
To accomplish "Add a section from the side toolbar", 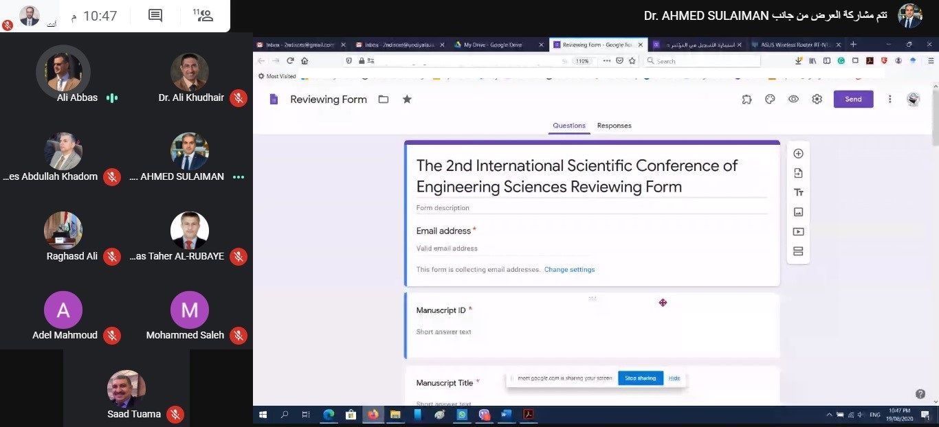I will pyautogui.click(x=798, y=251).
